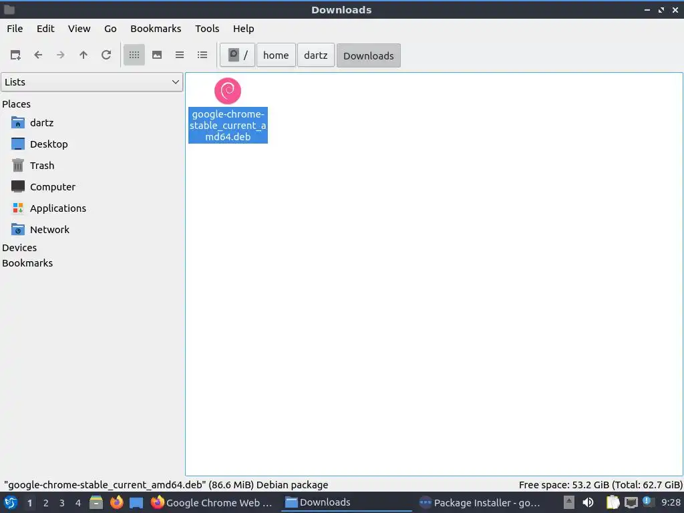Click the network status tray icon
Image resolution: width=684 pixels, height=513 pixels.
[x=631, y=502]
